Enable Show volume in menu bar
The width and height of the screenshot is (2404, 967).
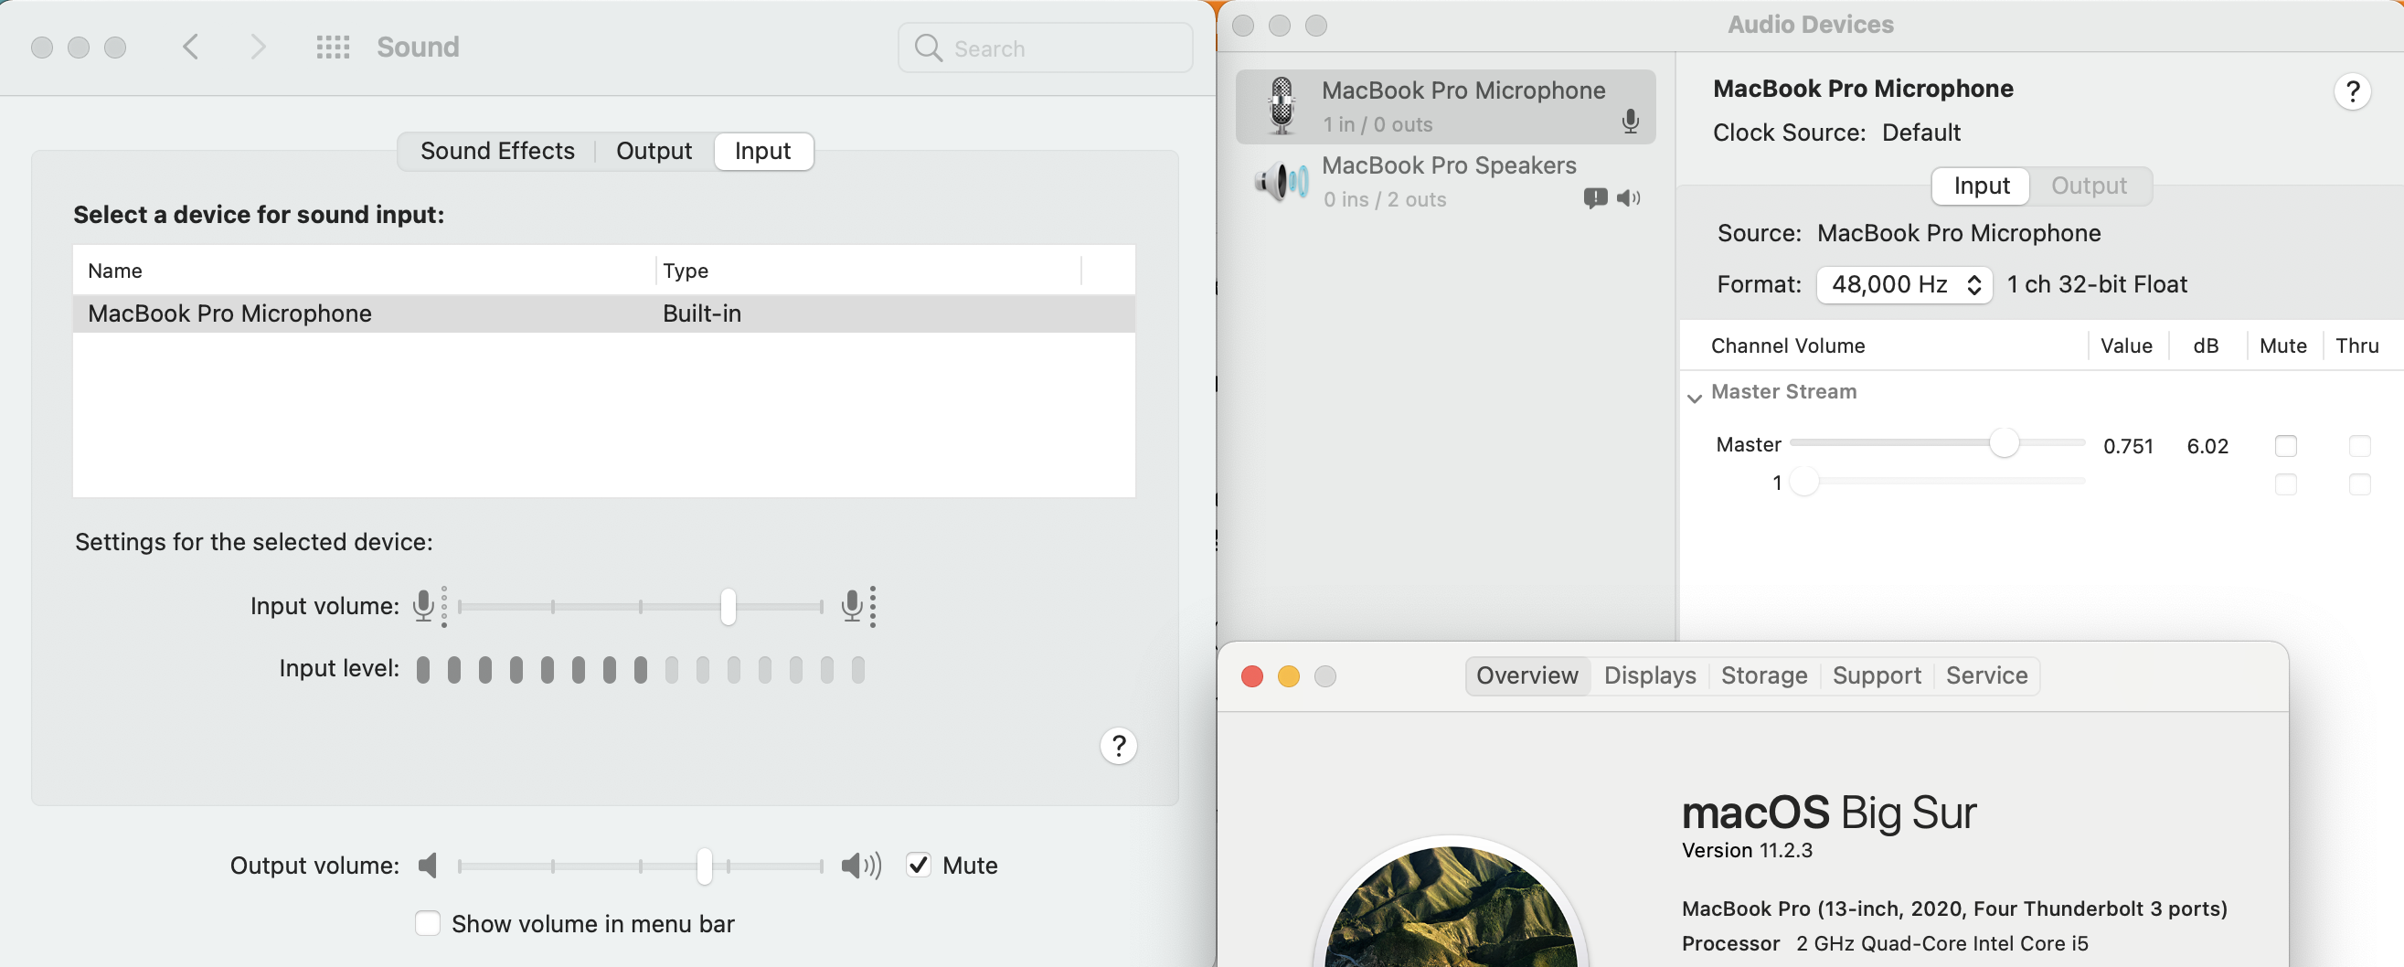tap(428, 923)
